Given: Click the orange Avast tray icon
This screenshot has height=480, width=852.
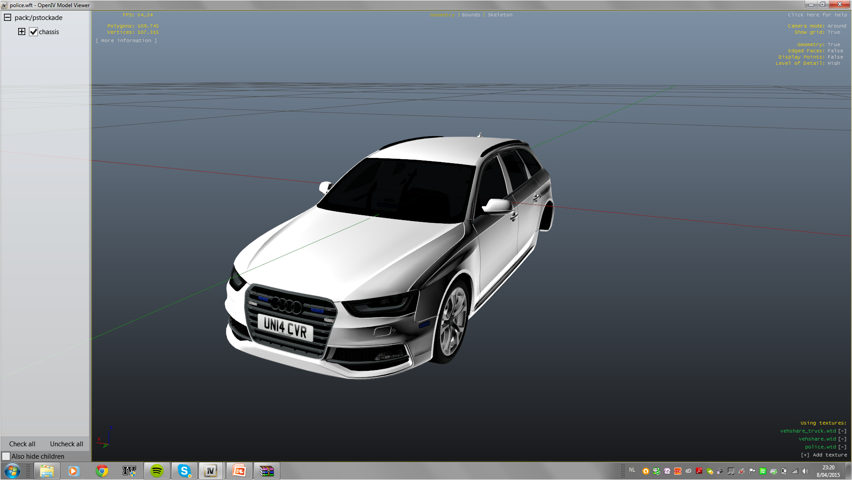Looking at the screenshot, I should click(646, 471).
